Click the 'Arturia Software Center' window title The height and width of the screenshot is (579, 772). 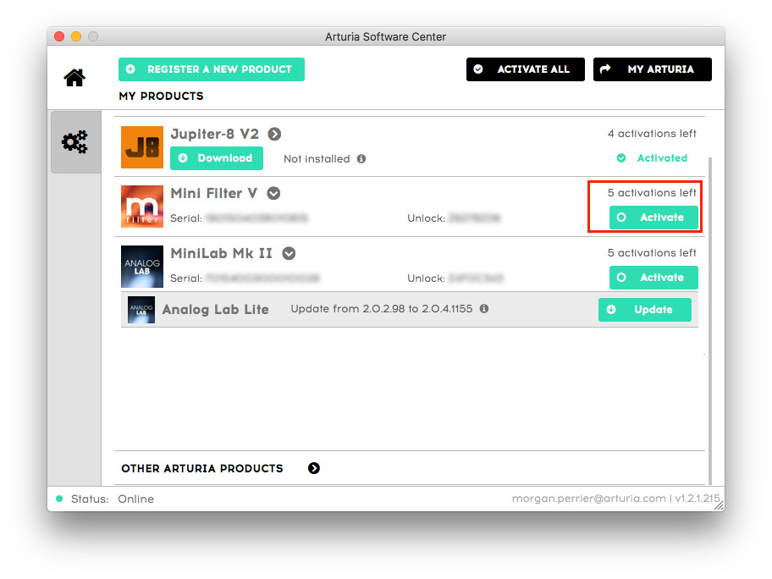[x=385, y=37]
